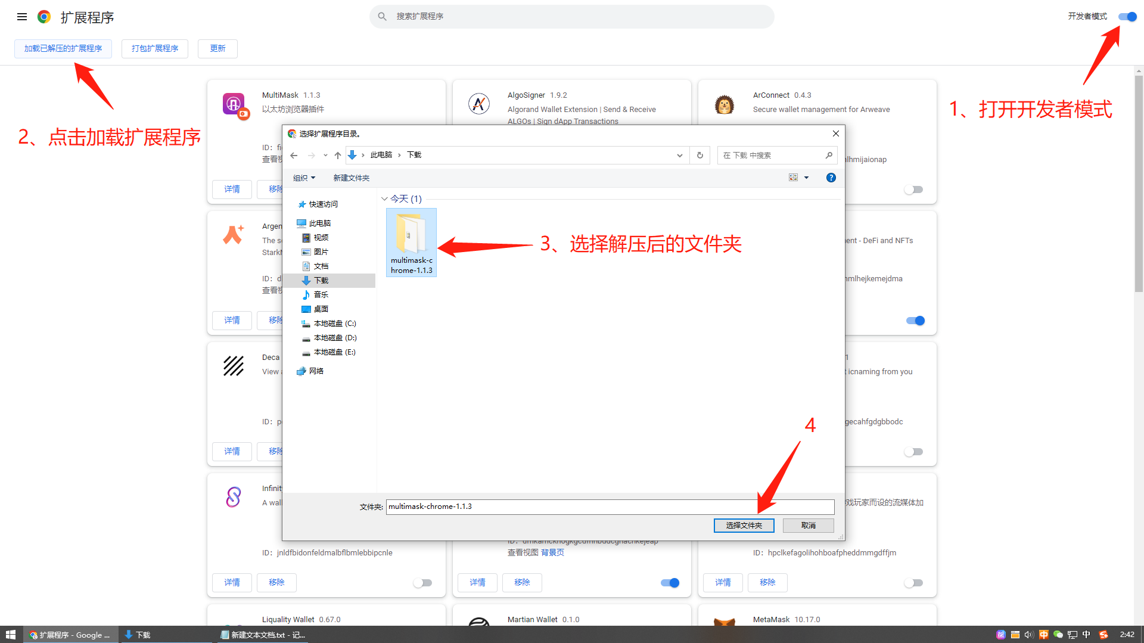
Task: Click the MultiMask extension icon
Action: click(235, 105)
